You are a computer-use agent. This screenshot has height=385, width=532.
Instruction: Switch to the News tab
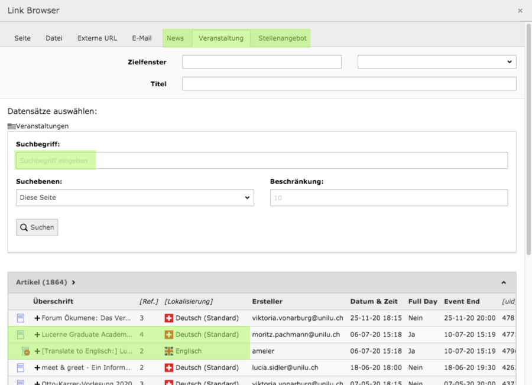click(175, 38)
